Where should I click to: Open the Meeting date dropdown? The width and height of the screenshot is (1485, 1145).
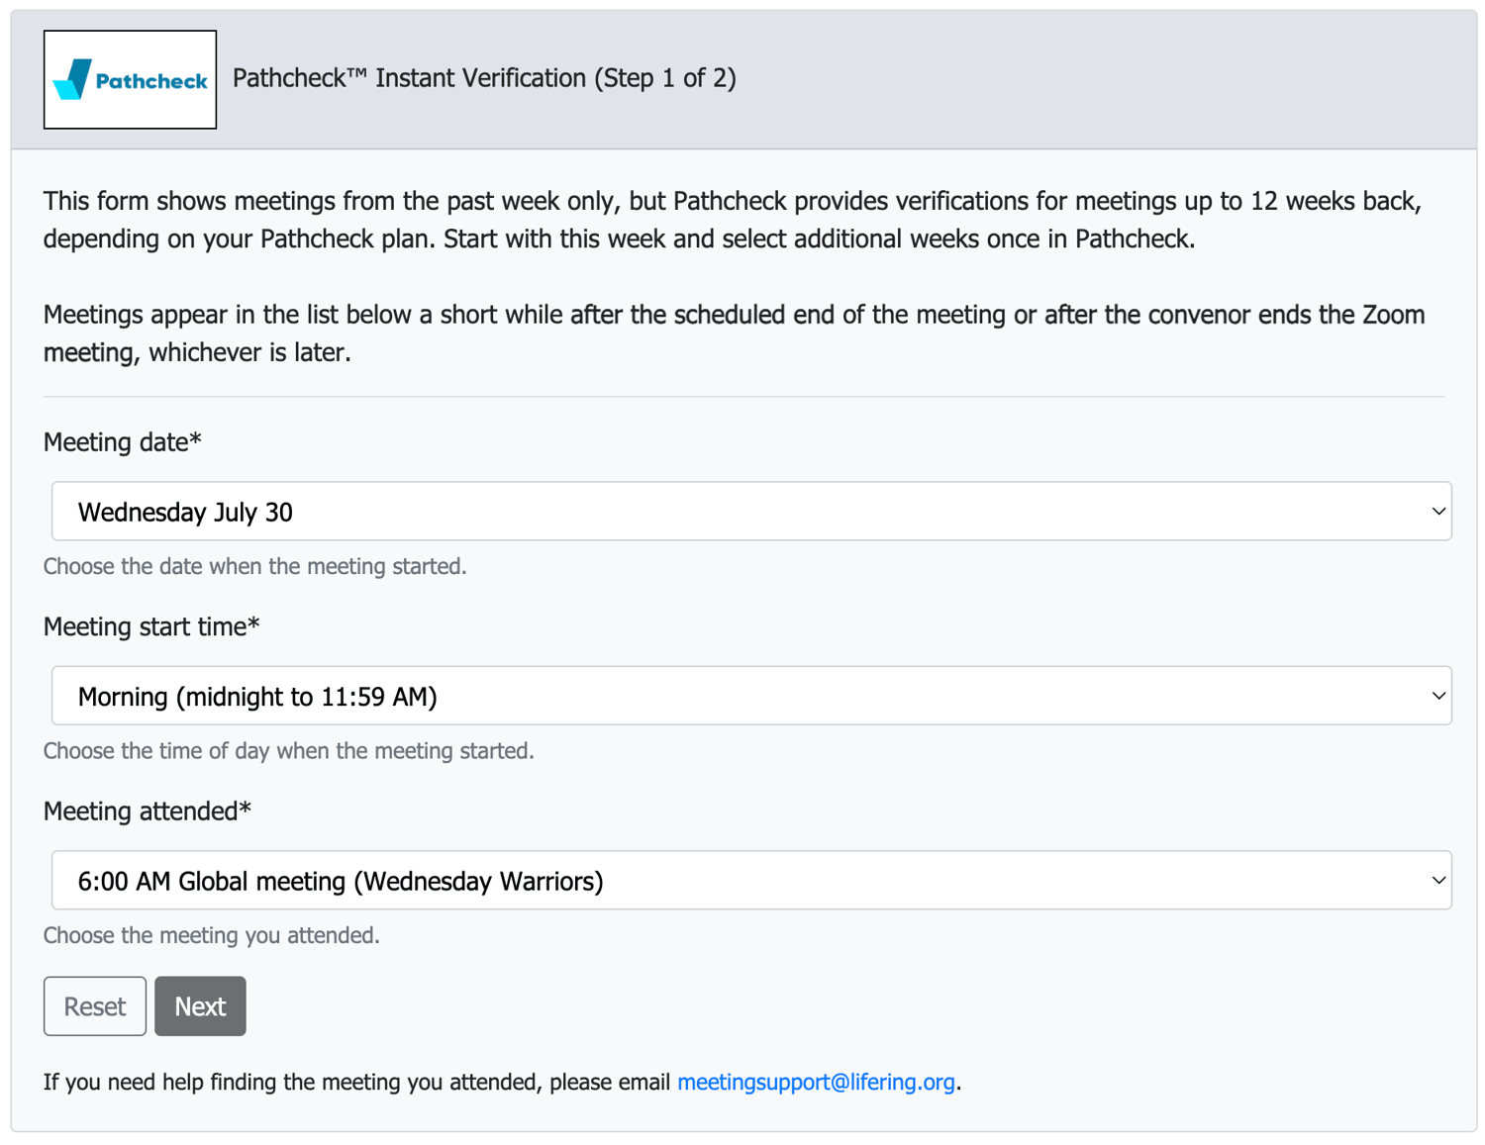pyautogui.click(x=750, y=511)
